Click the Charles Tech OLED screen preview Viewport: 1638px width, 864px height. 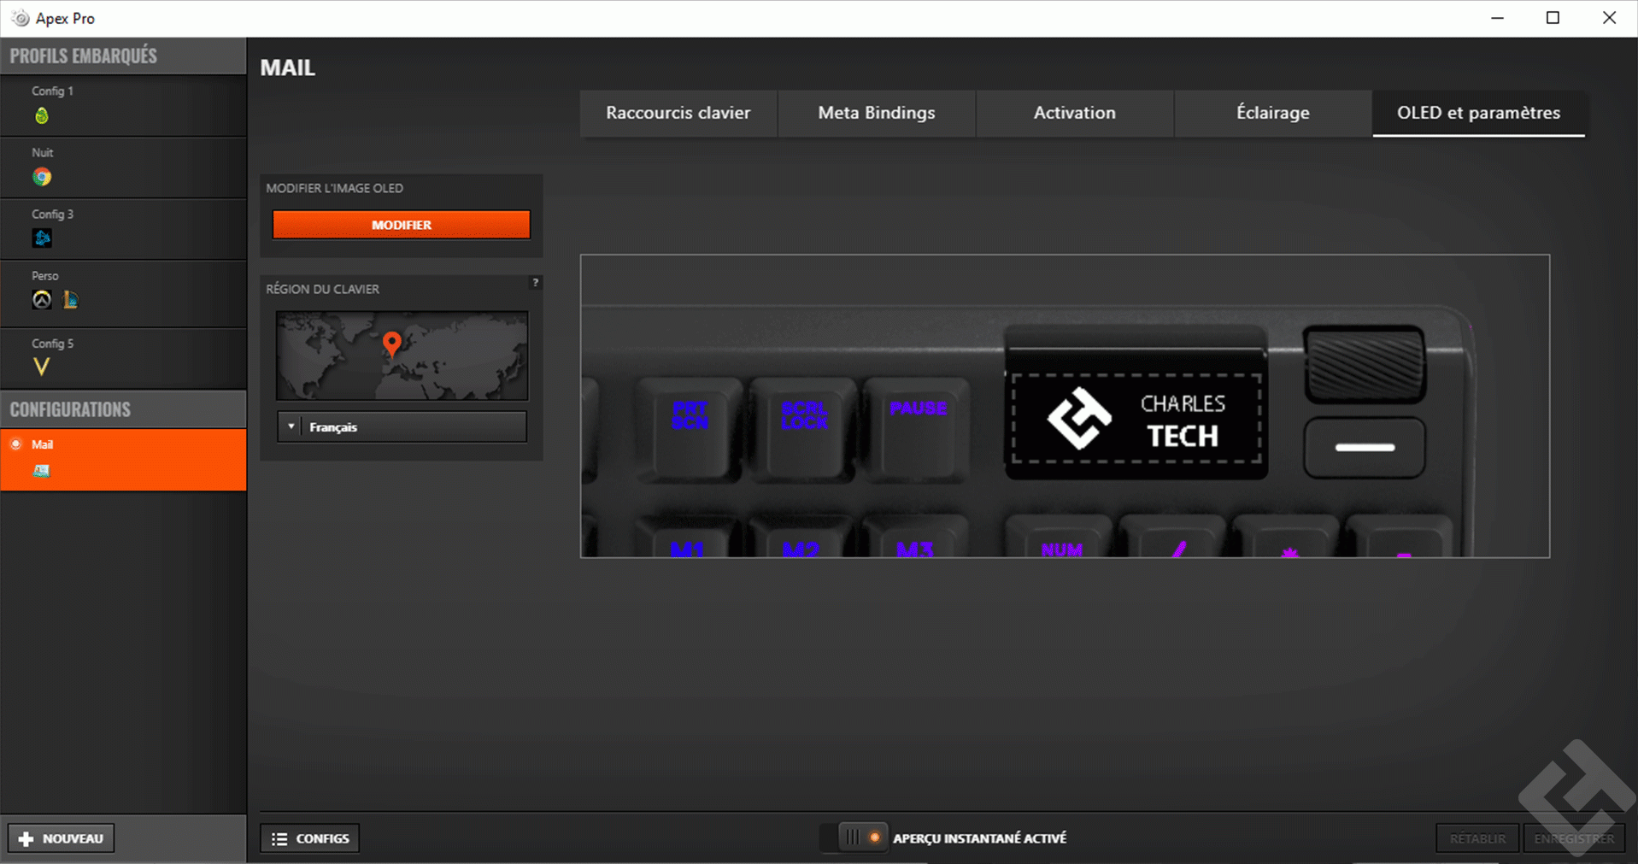pyautogui.click(x=1136, y=418)
